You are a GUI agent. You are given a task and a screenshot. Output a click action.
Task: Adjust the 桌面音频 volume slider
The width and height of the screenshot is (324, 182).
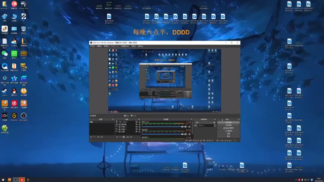coord(163,134)
